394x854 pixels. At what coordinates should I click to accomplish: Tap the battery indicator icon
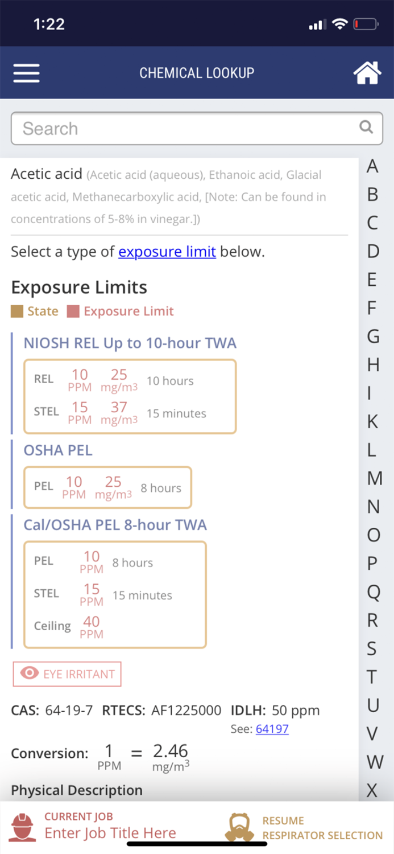(366, 24)
